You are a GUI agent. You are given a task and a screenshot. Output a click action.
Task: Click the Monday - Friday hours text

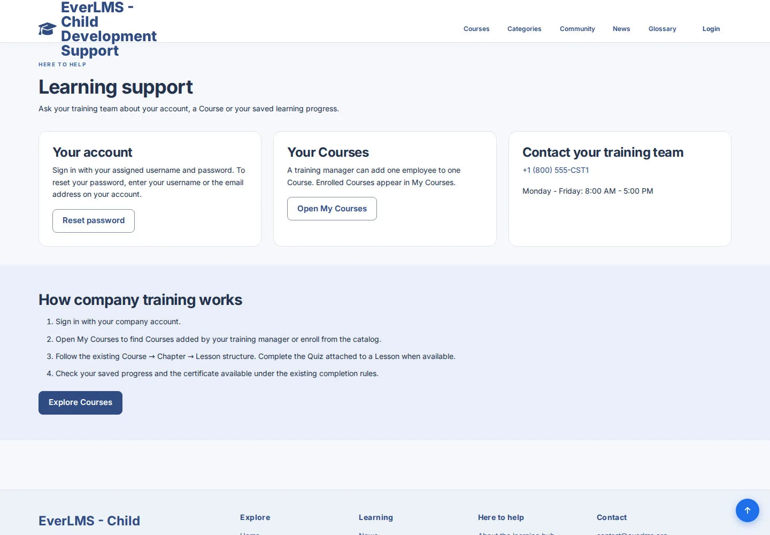point(588,191)
